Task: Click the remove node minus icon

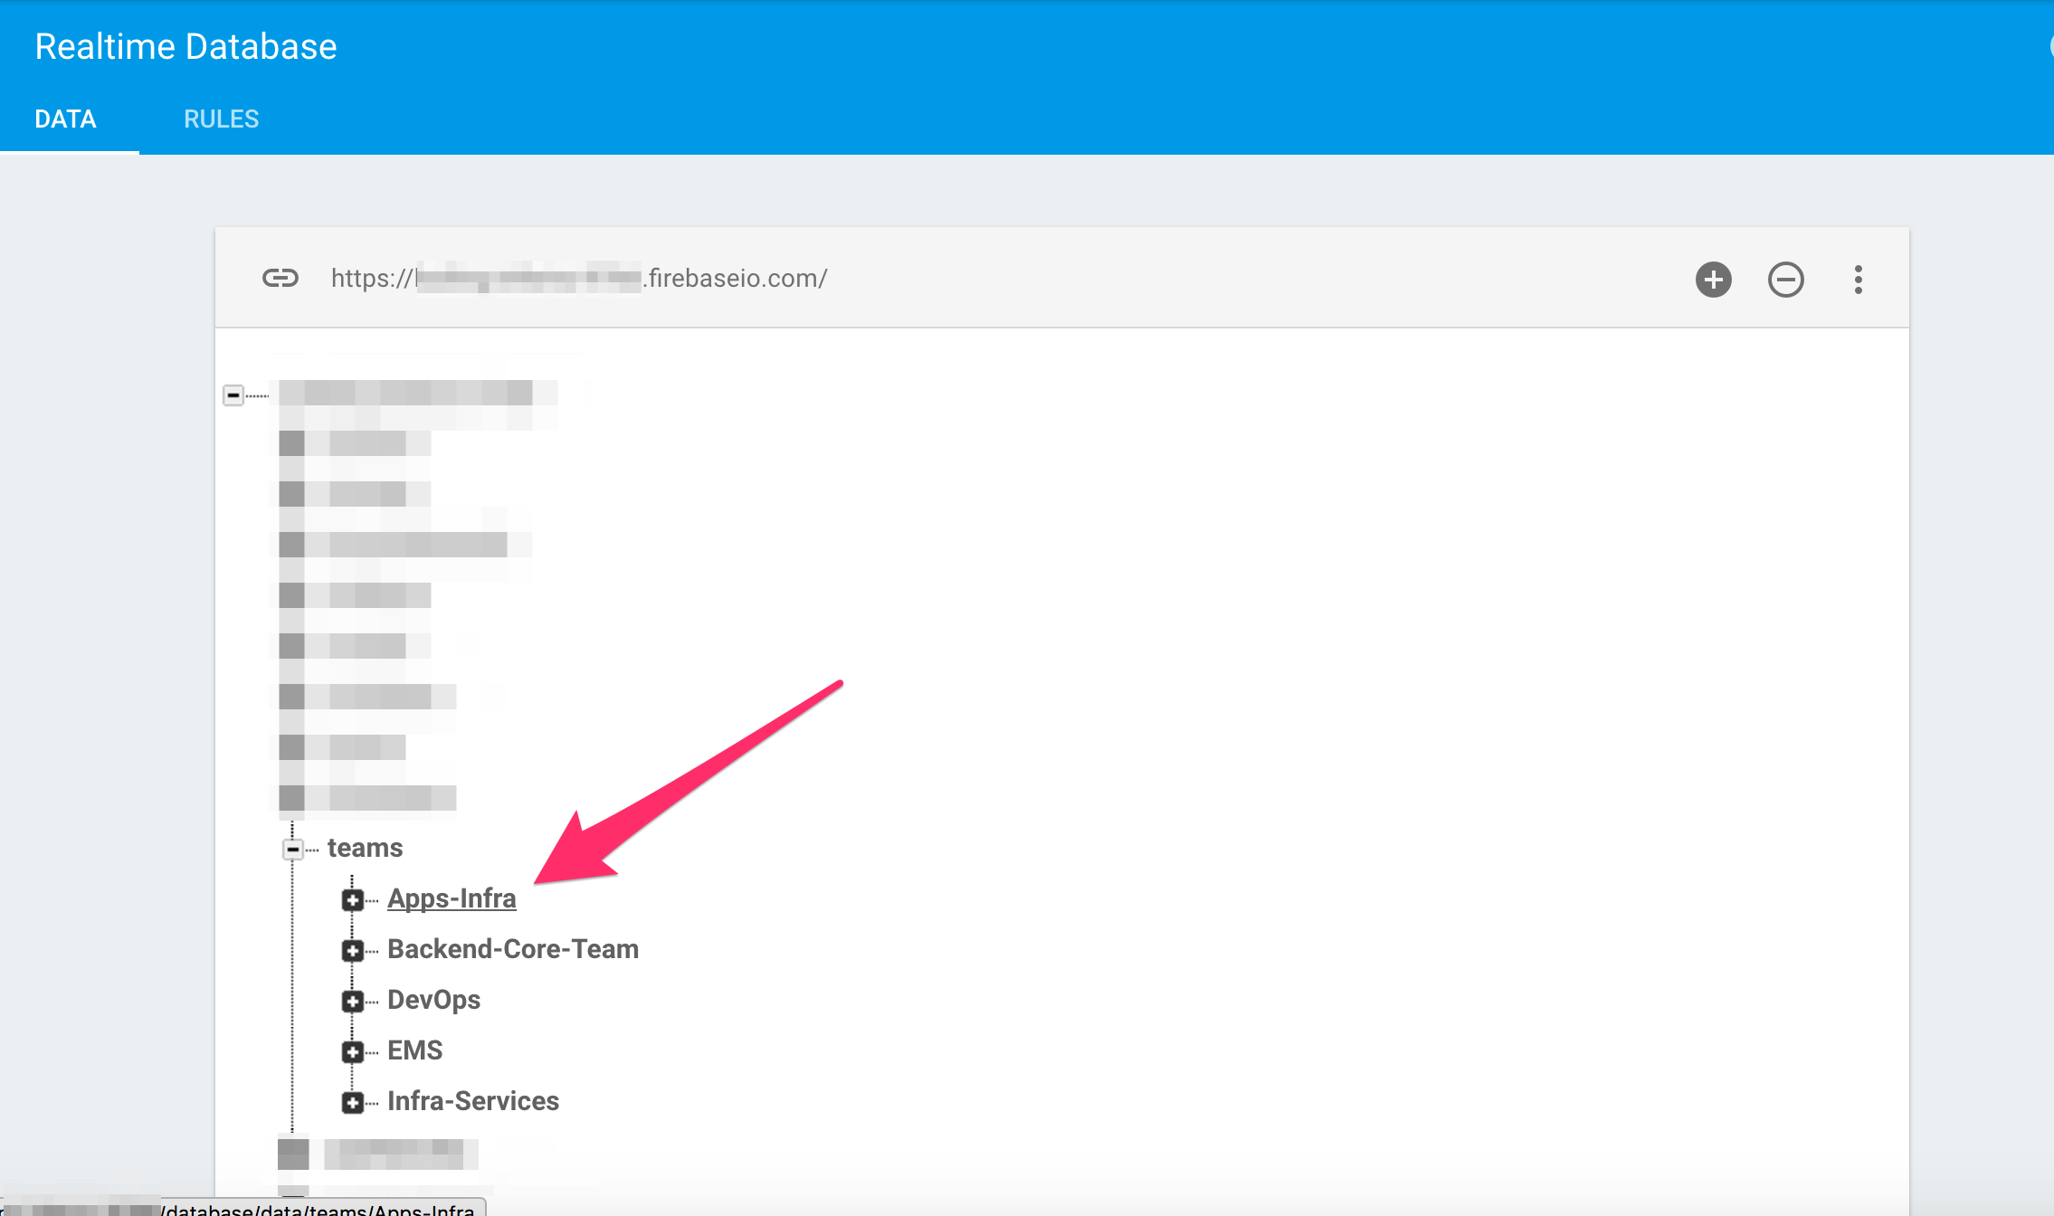Action: coord(1785,280)
